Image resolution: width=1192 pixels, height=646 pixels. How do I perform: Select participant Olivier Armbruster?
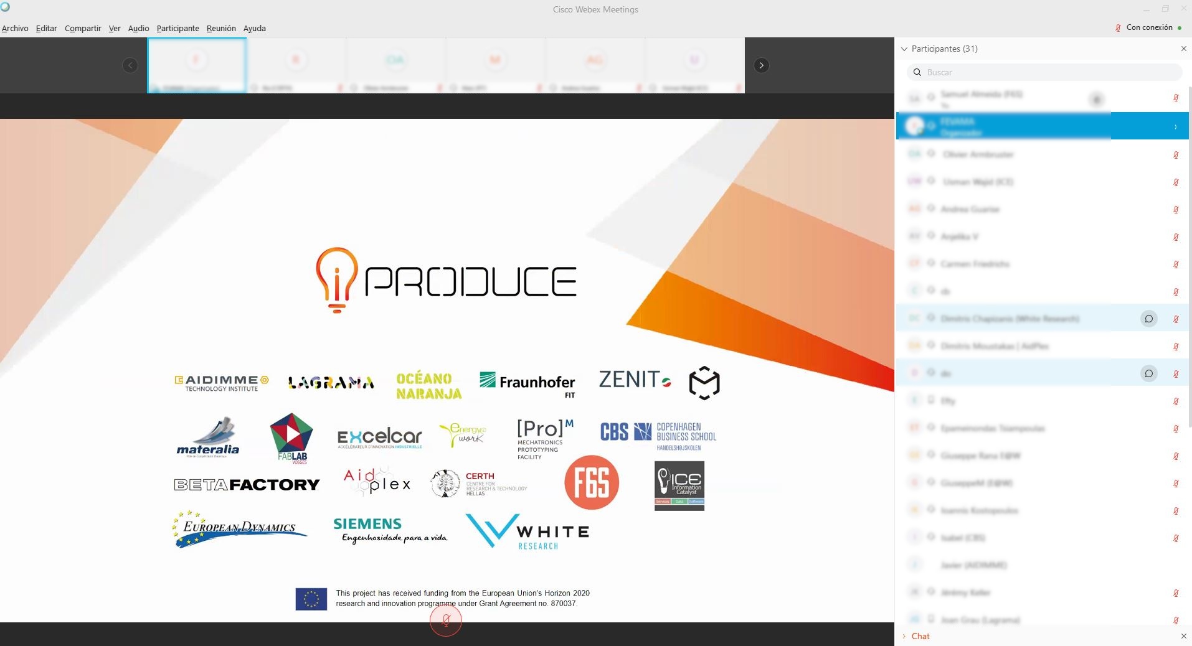click(1042, 154)
